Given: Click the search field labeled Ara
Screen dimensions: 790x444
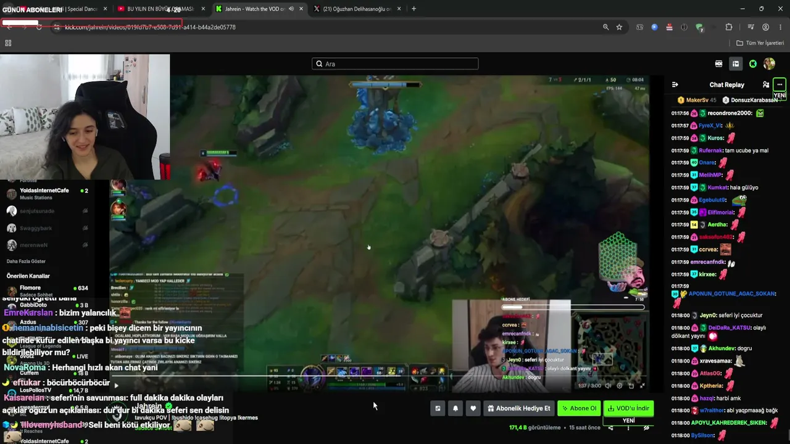Looking at the screenshot, I should [395, 64].
